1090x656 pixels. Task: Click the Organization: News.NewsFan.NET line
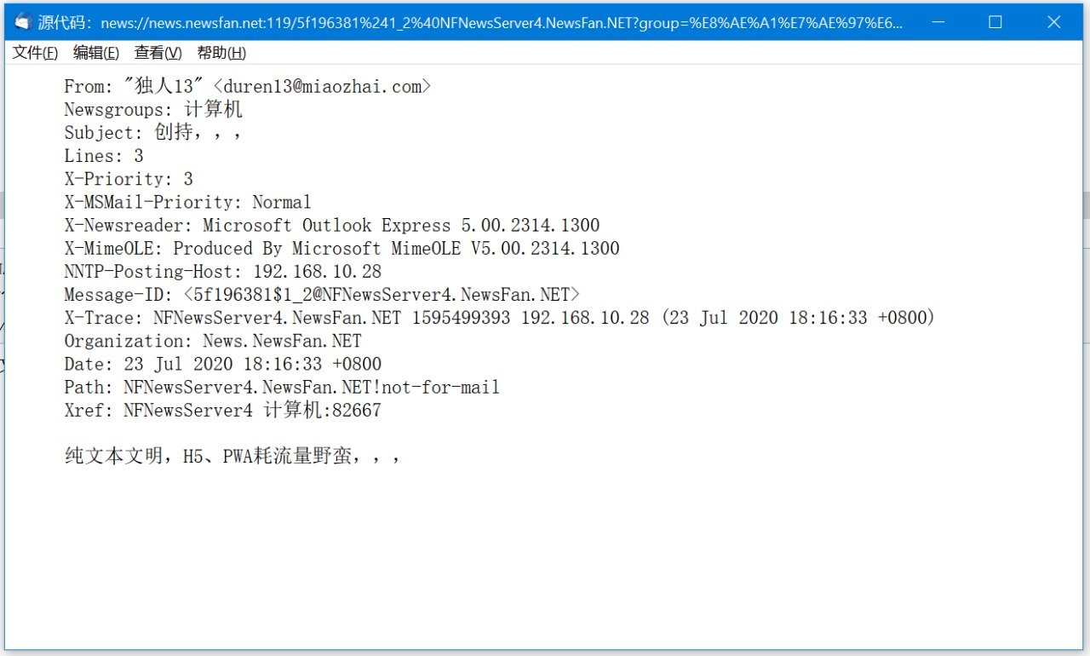(213, 341)
